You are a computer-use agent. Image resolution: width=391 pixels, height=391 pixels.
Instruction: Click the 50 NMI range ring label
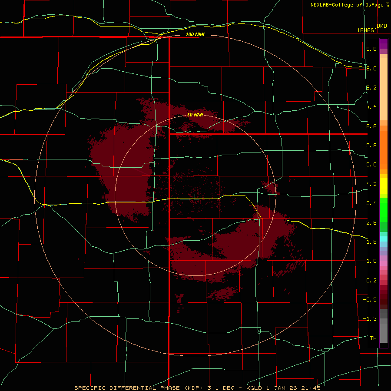[x=195, y=115]
